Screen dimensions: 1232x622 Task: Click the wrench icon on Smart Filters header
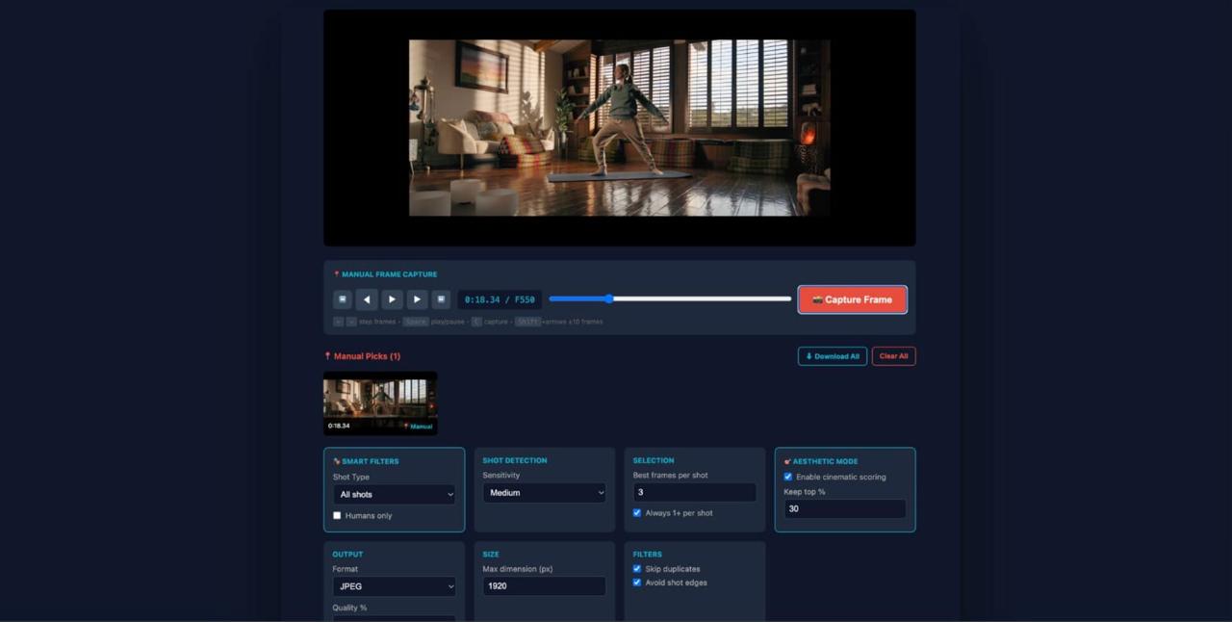click(x=335, y=461)
